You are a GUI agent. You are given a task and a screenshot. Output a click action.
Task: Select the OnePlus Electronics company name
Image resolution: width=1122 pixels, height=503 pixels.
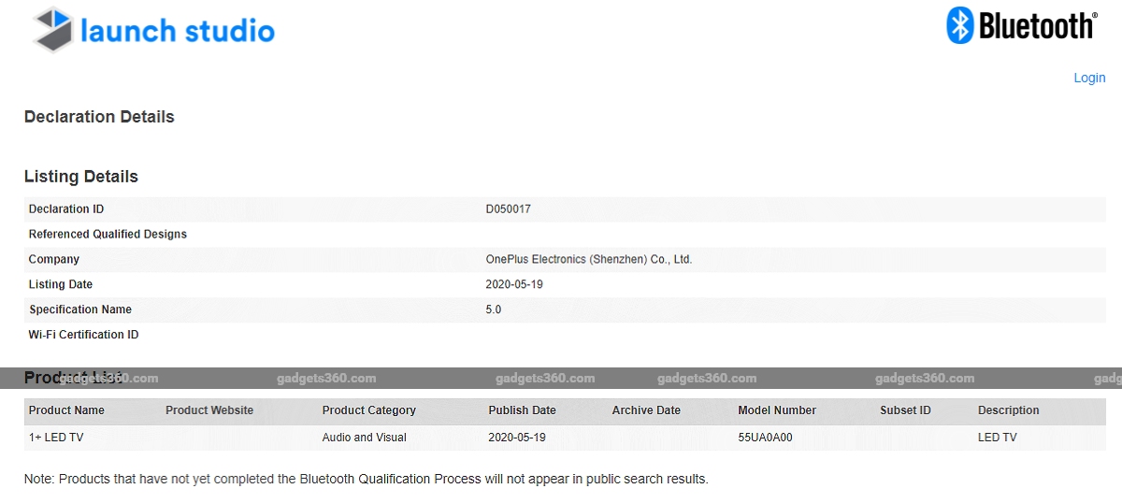pos(588,260)
